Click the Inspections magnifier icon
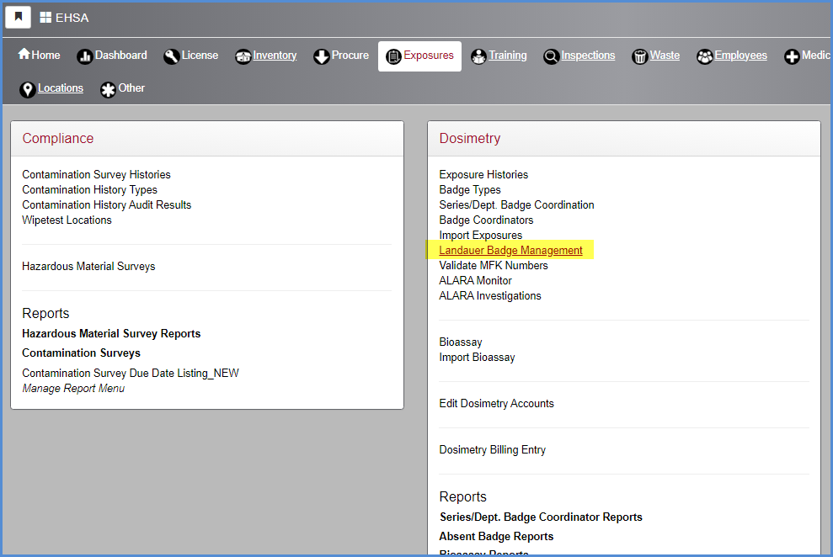Screen dimensions: 833x557 click(552, 56)
